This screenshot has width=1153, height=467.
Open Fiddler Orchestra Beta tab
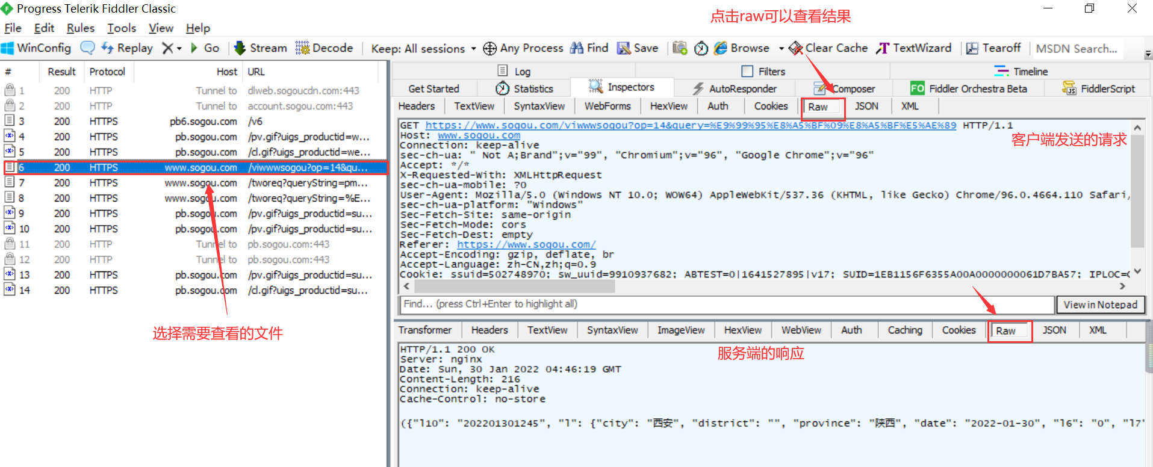pos(969,88)
